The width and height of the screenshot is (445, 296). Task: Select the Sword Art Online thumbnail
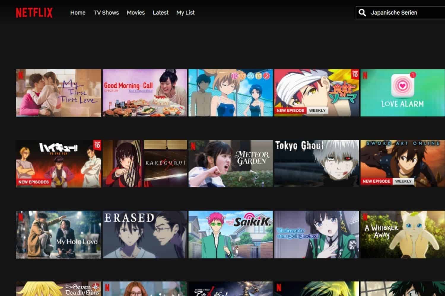point(403,164)
